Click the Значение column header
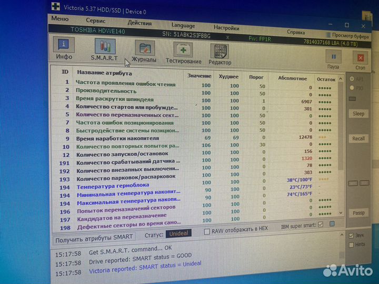Image resolution: width=379 pixels, height=284 pixels. (x=199, y=76)
